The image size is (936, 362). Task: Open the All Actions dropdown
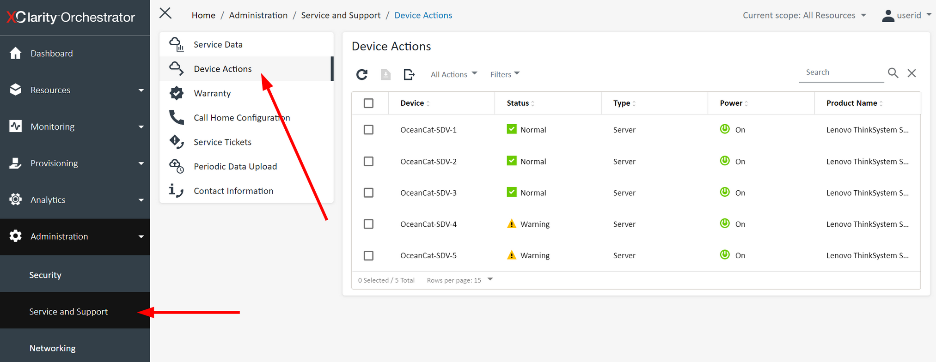pyautogui.click(x=453, y=74)
